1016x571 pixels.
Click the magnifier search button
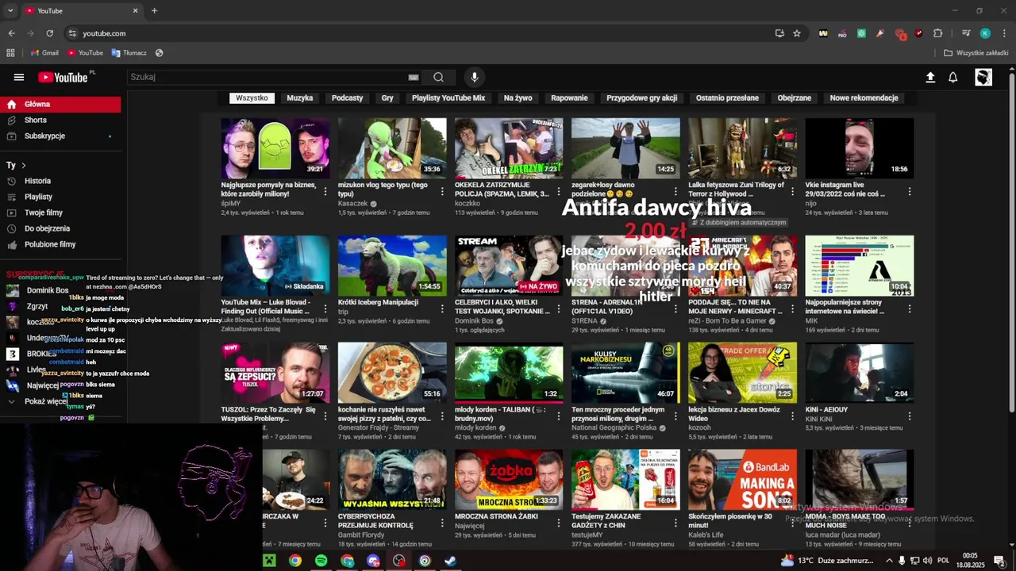(x=438, y=77)
